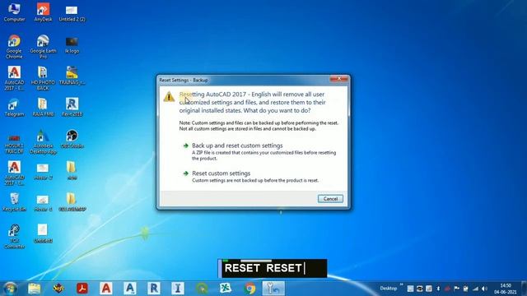Screen dimensions: 527x296
Task: Open the Computer desktop icon
Action: coord(14,12)
